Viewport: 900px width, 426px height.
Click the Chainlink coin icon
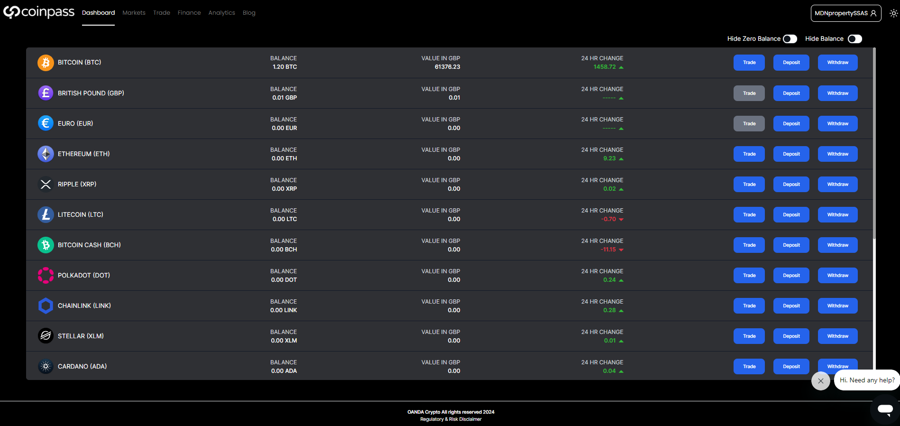pyautogui.click(x=46, y=306)
